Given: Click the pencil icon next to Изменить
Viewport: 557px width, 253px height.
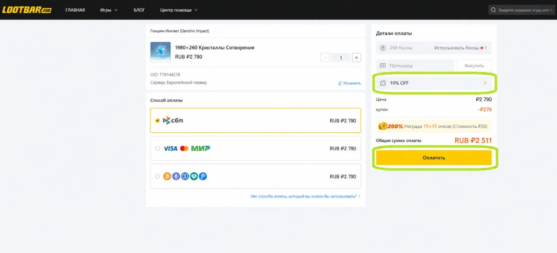Looking at the screenshot, I should pyautogui.click(x=340, y=83).
